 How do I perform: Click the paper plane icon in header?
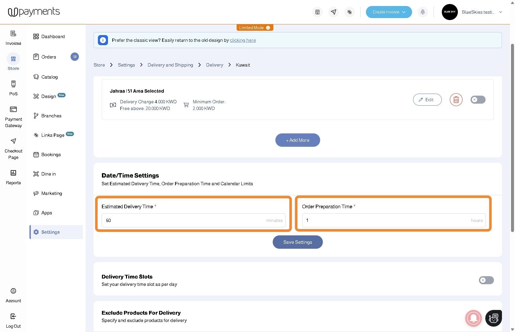point(334,12)
